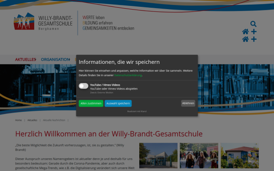274x171 pixels.
Task: Open the ORGANISATION menu
Action: click(x=55, y=59)
